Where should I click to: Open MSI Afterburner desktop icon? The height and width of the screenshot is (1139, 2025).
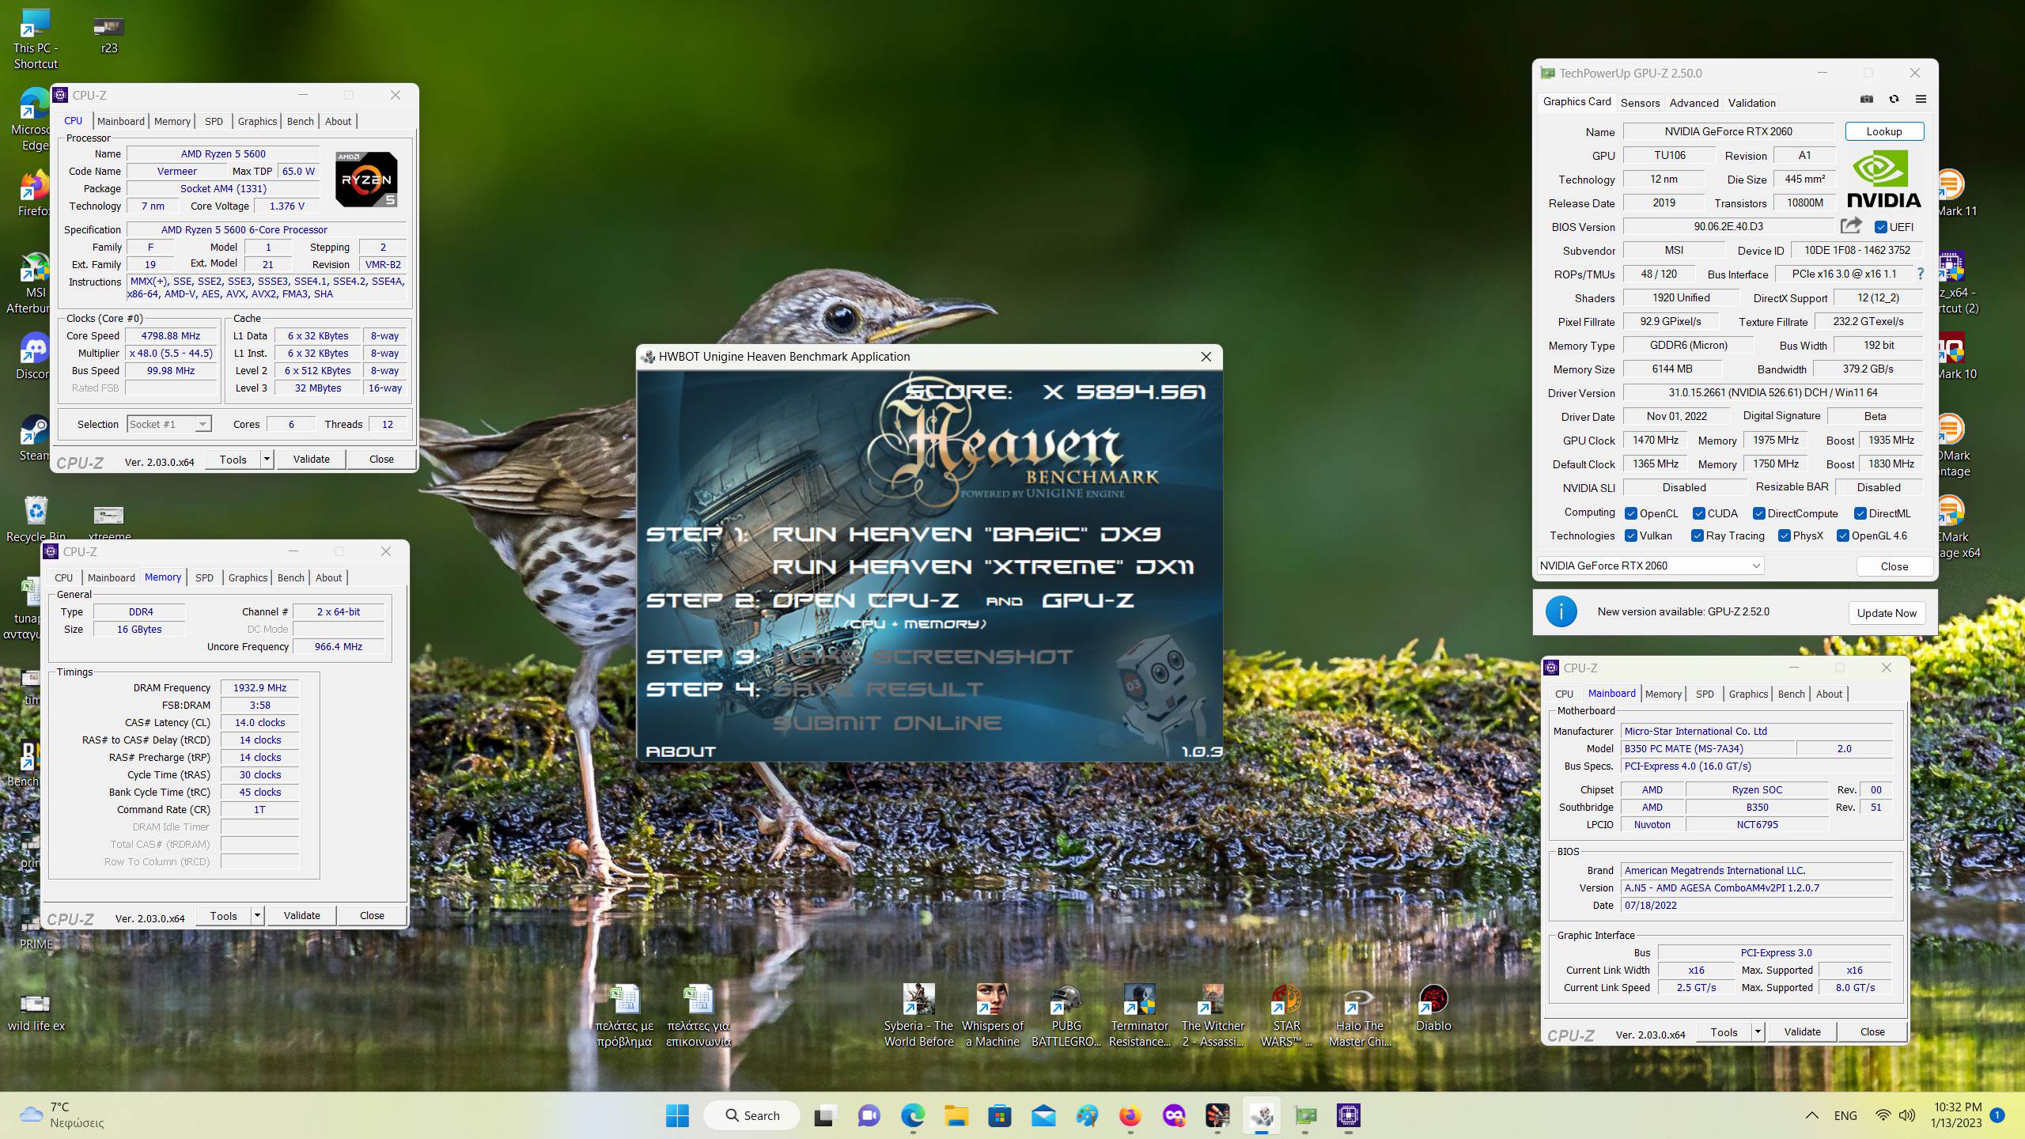coord(35,283)
